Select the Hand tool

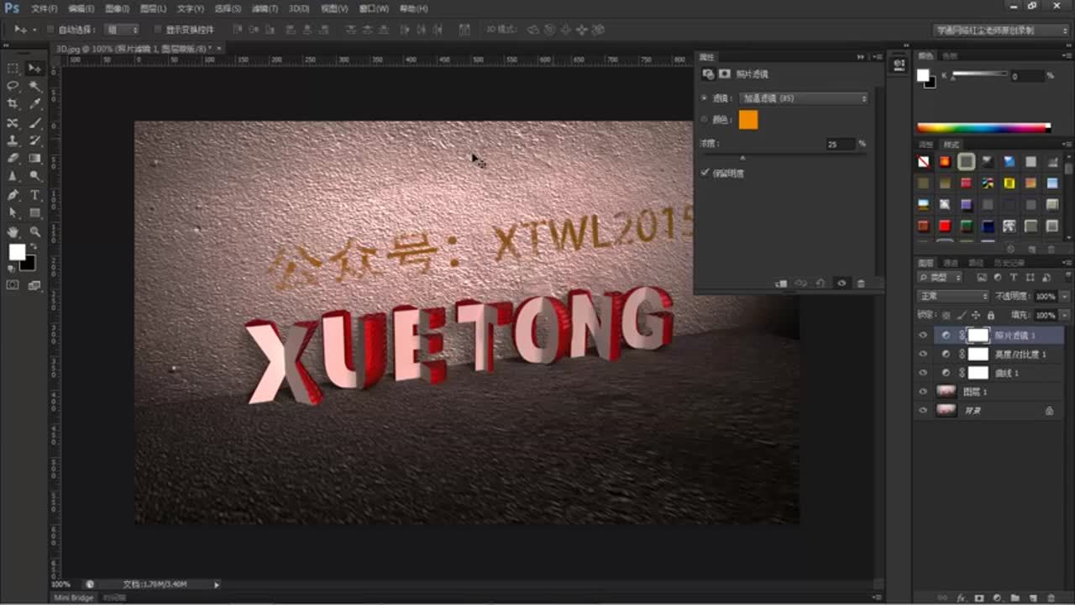[13, 232]
